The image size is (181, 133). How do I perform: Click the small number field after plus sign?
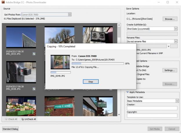click(x=174, y=46)
